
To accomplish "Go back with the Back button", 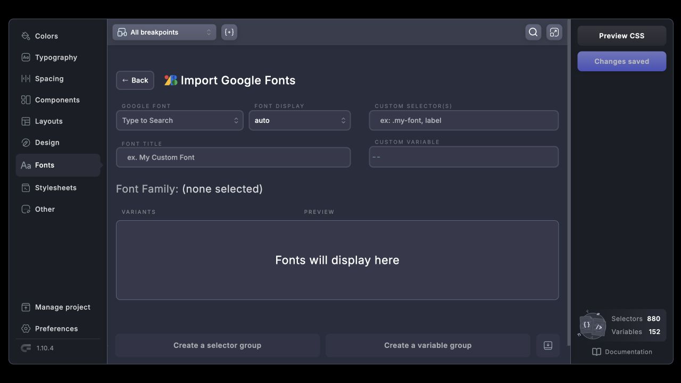I will 135,80.
